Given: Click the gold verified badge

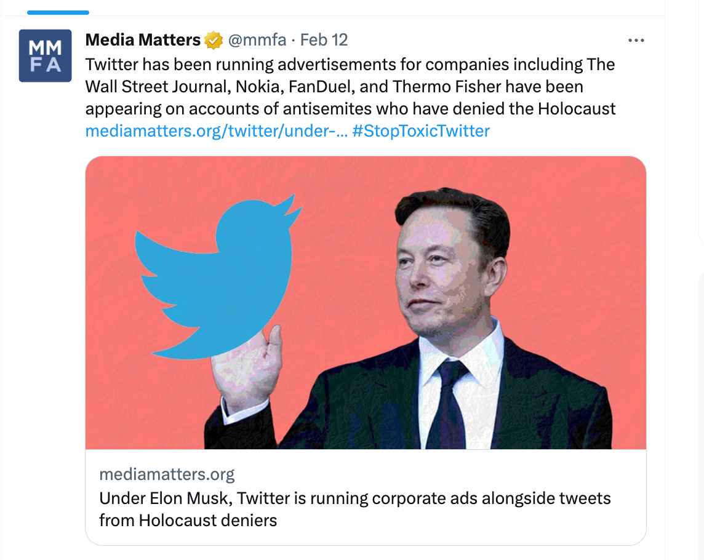Looking at the screenshot, I should tap(214, 41).
